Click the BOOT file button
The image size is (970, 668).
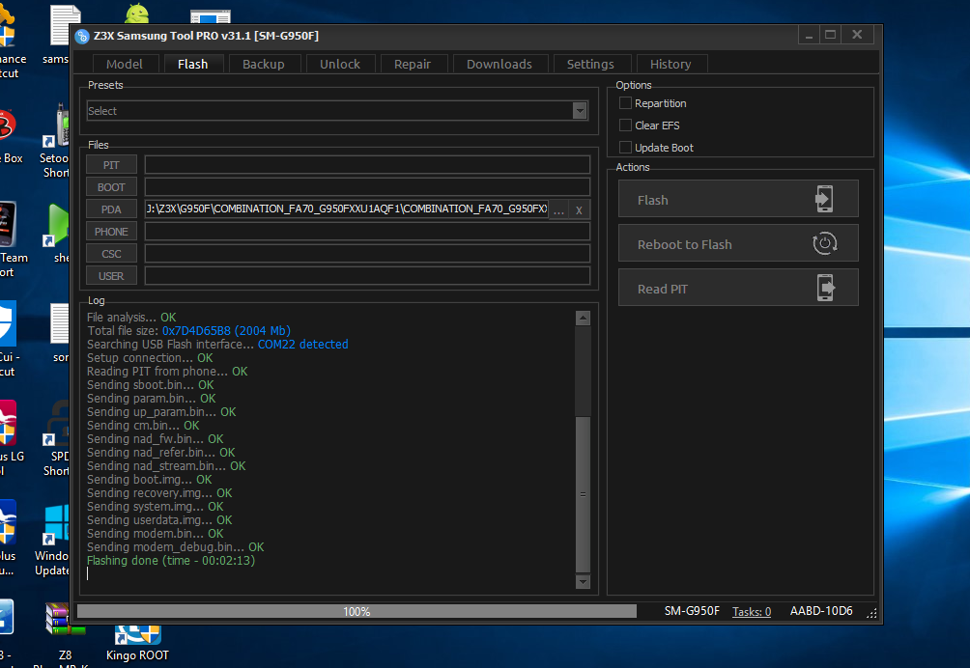point(111,187)
